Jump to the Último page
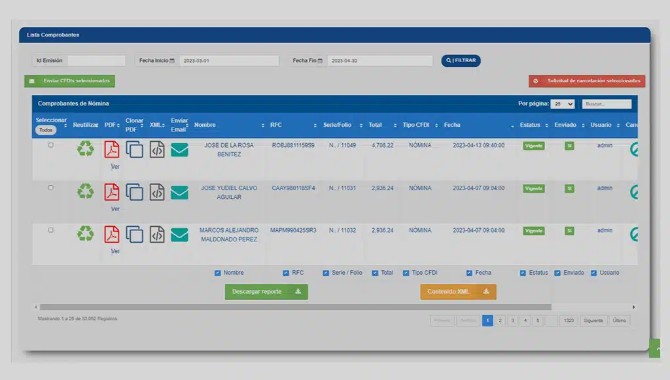Viewport: 670px width, 380px height. (x=619, y=320)
